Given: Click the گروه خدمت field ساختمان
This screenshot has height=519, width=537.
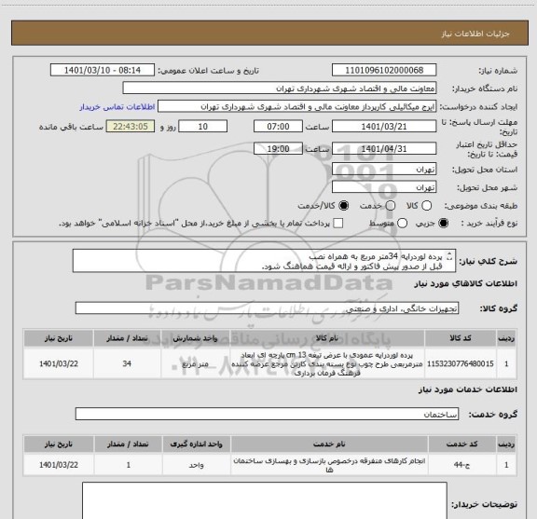Looking at the screenshot, I should point(267,414).
